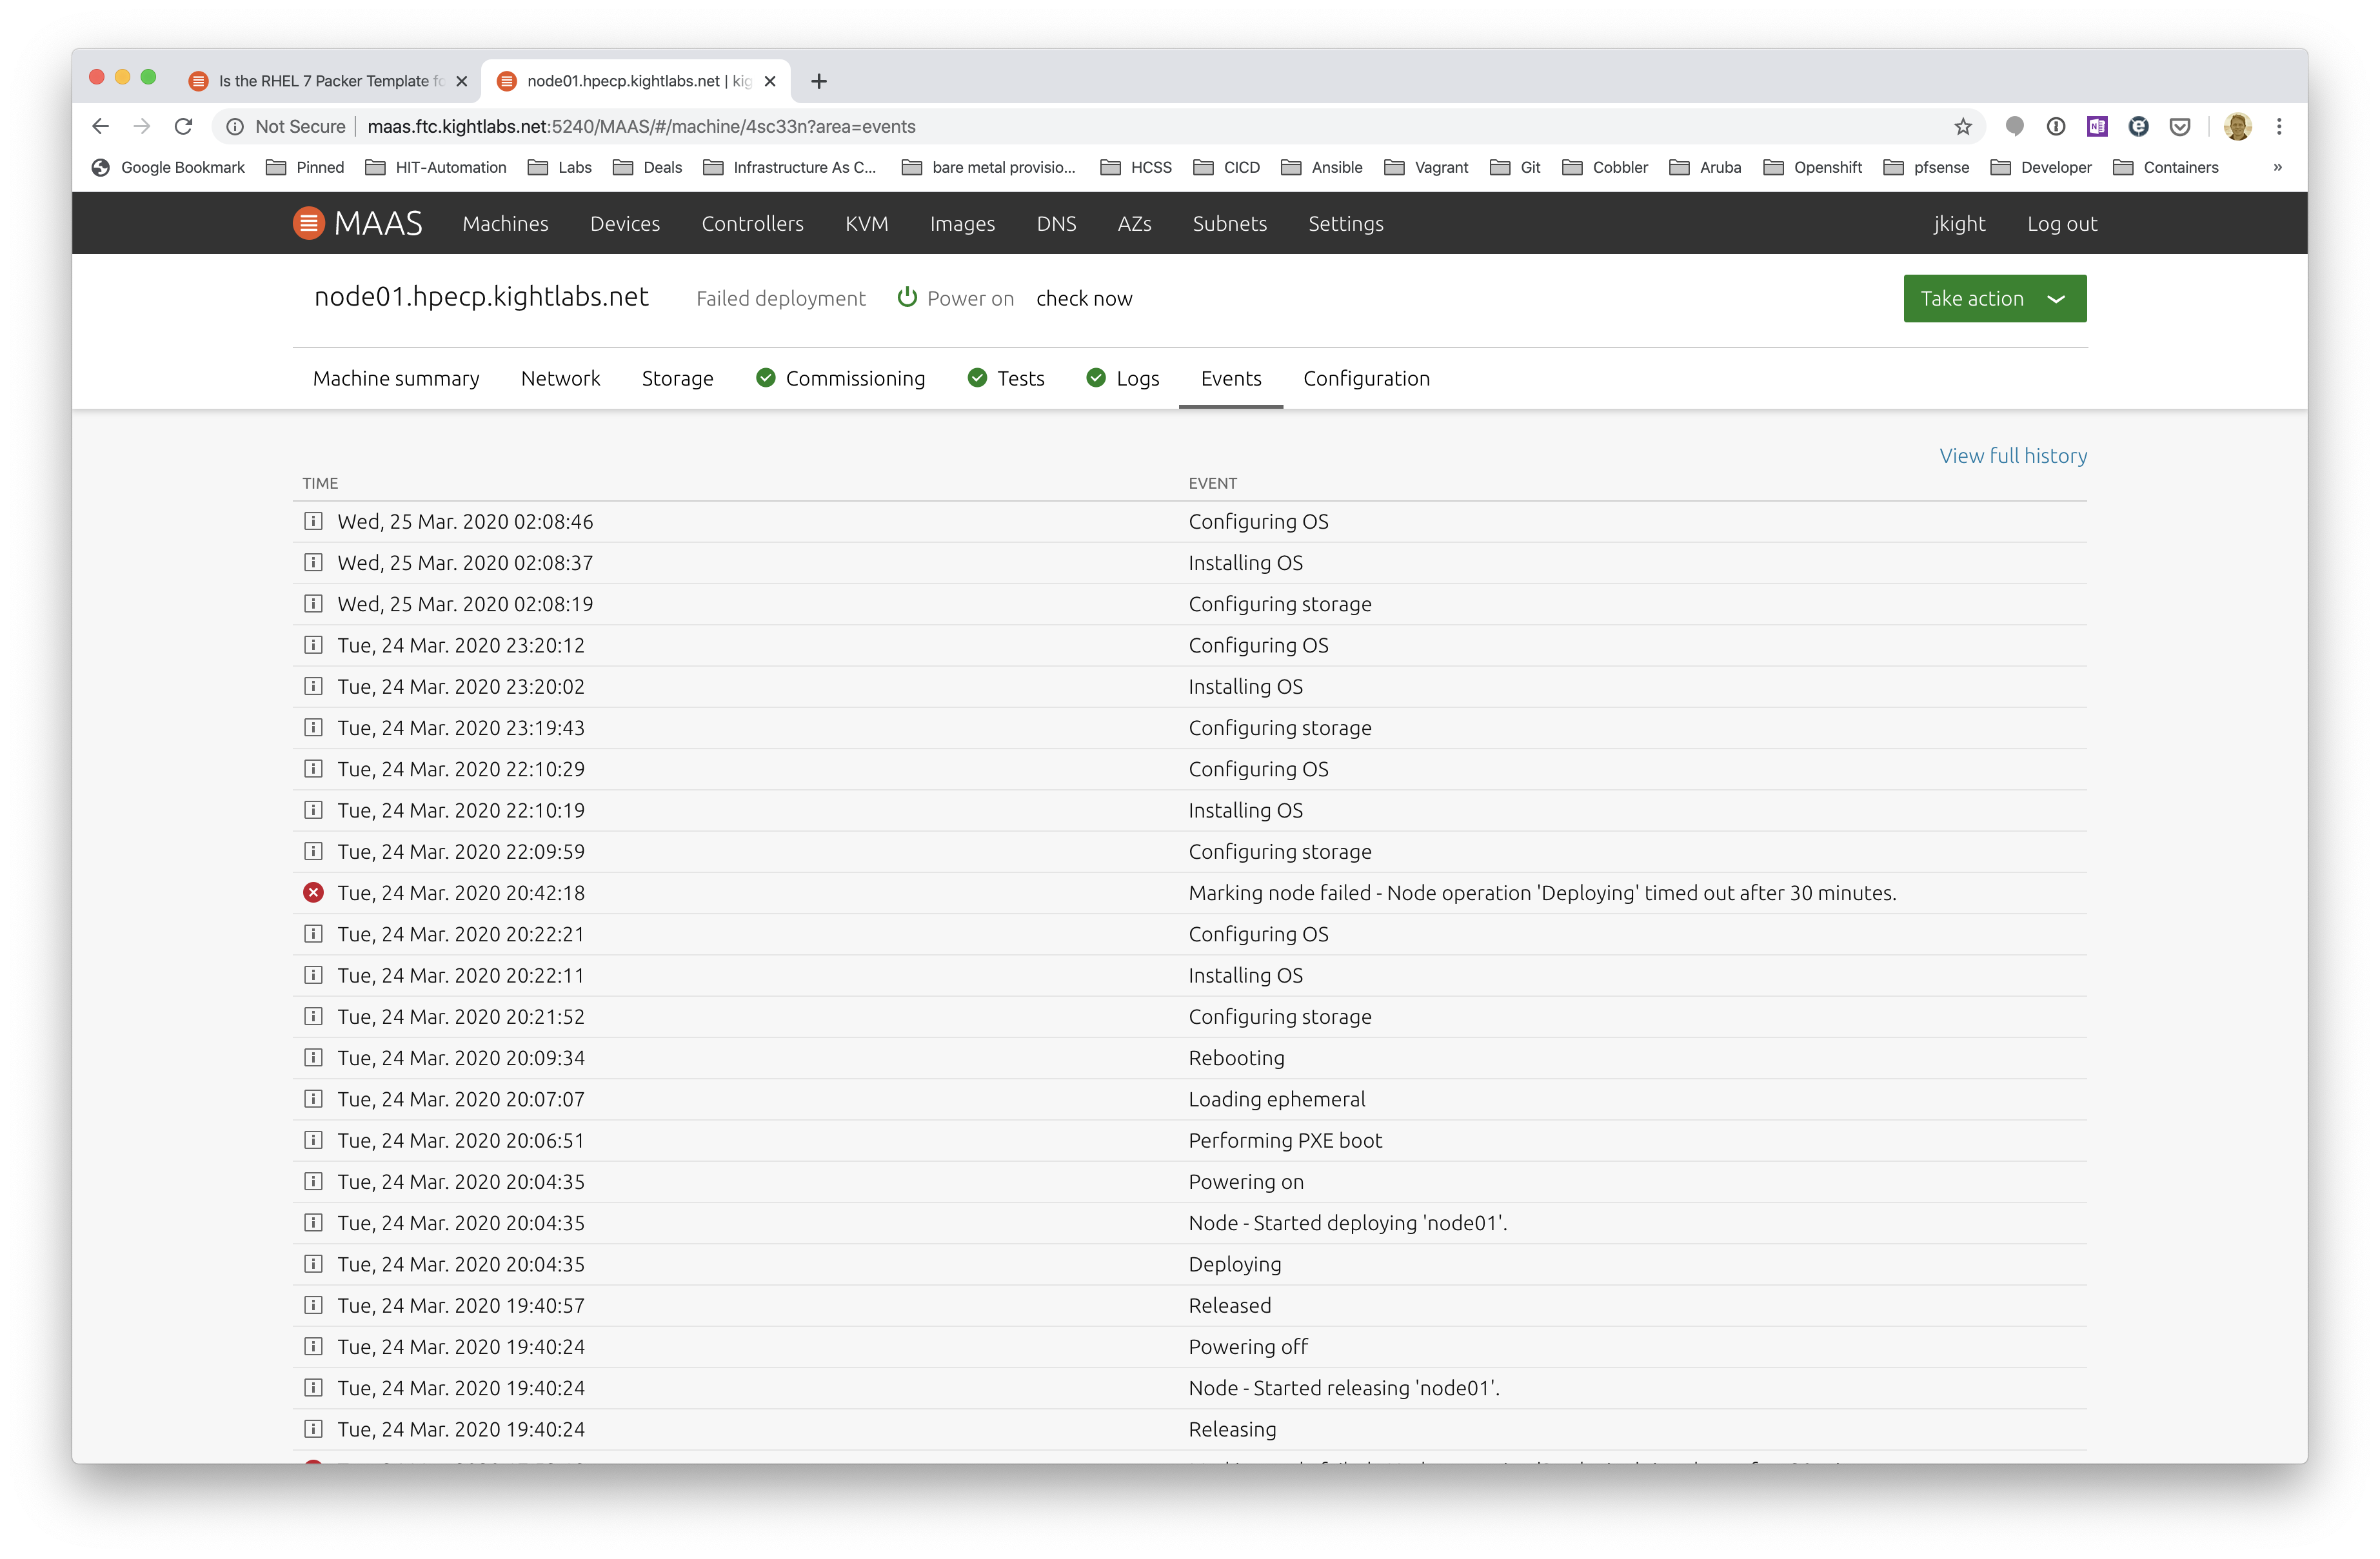Open Chrome three-dot menu

(2279, 127)
